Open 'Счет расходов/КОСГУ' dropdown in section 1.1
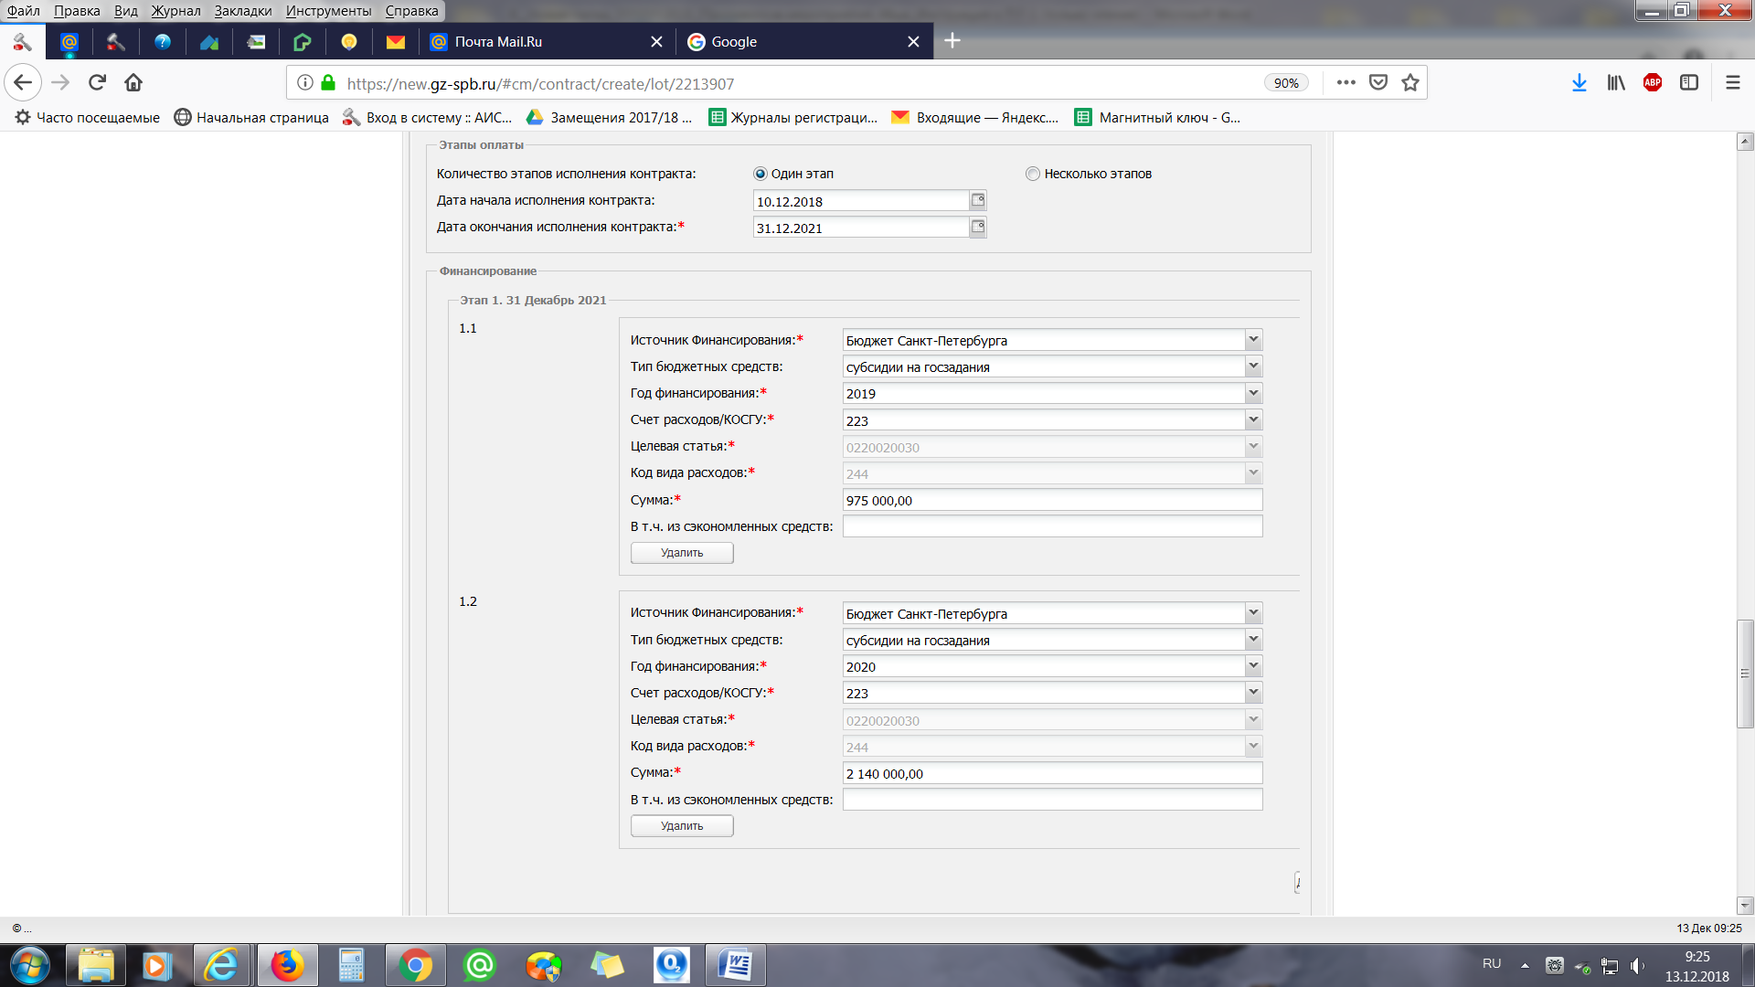 [x=1253, y=419]
